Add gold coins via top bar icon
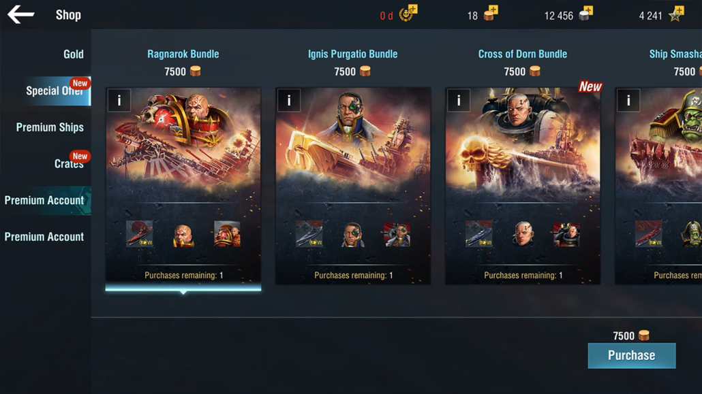This screenshot has height=394, width=702. pyautogui.click(x=491, y=14)
